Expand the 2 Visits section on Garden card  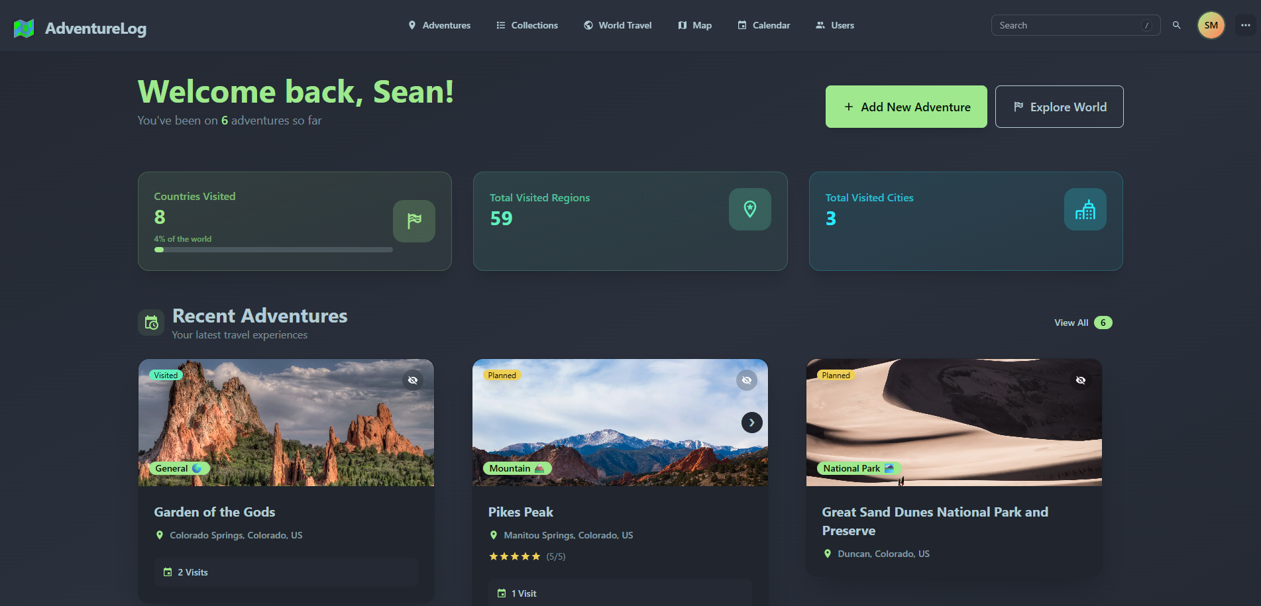pyautogui.click(x=286, y=572)
